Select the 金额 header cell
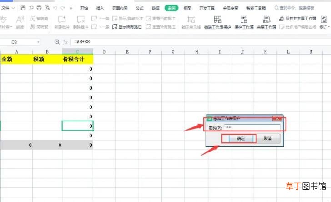Screen dimensions: 331x202 tap(16, 59)
